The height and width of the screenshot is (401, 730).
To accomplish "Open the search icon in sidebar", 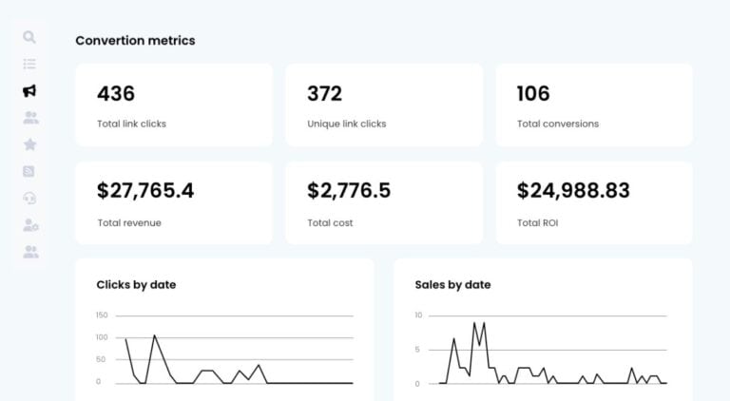I will [29, 37].
